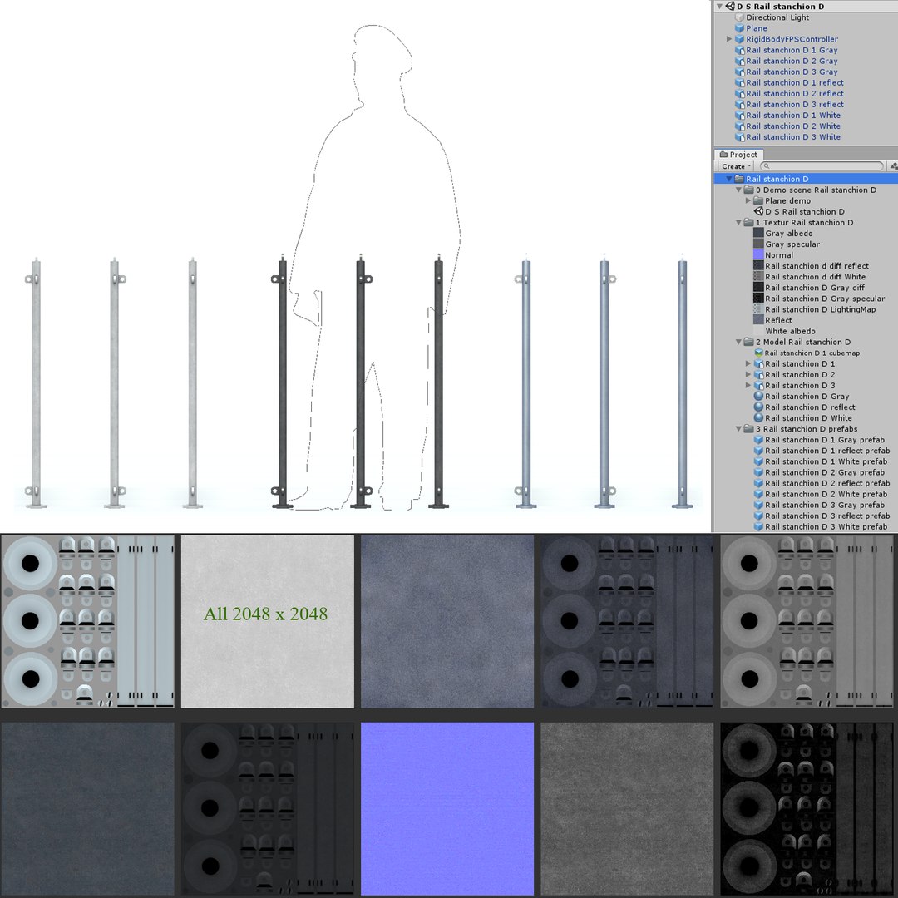Select the Directional Light object icon
Viewport: 898px width, 898px height.
pyautogui.click(x=739, y=17)
